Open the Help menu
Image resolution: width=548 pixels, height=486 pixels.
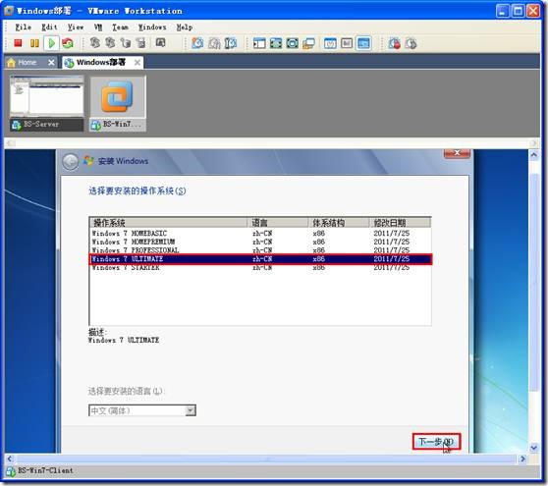[185, 27]
